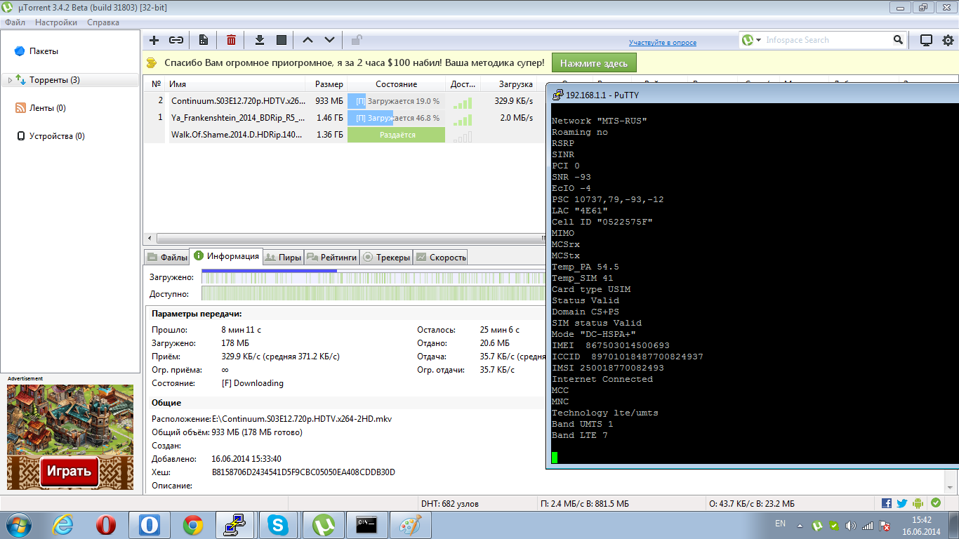
Task: Select the Ya_Frankenshtein_2014_BDRip torrent row
Action: 345,118
